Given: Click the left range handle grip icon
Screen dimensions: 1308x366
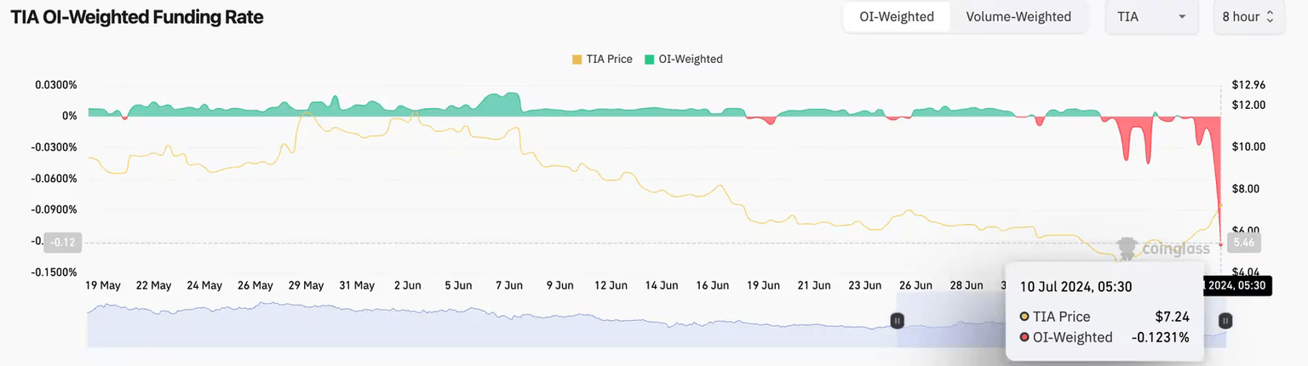Looking at the screenshot, I should [897, 320].
